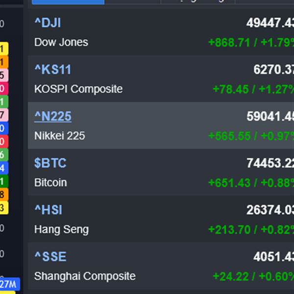Open the ^HSI ticker link
The width and height of the screenshot is (294, 294).
pos(48,210)
